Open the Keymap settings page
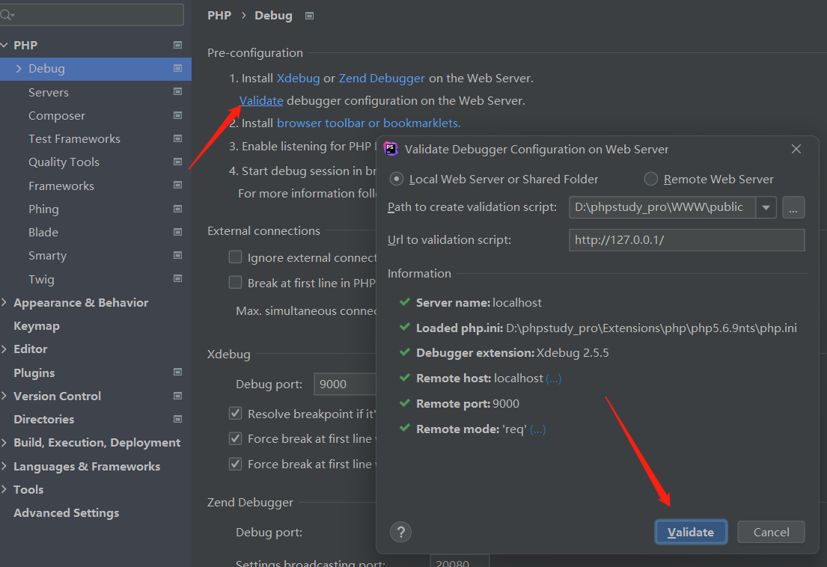The width and height of the screenshot is (827, 567). [37, 326]
